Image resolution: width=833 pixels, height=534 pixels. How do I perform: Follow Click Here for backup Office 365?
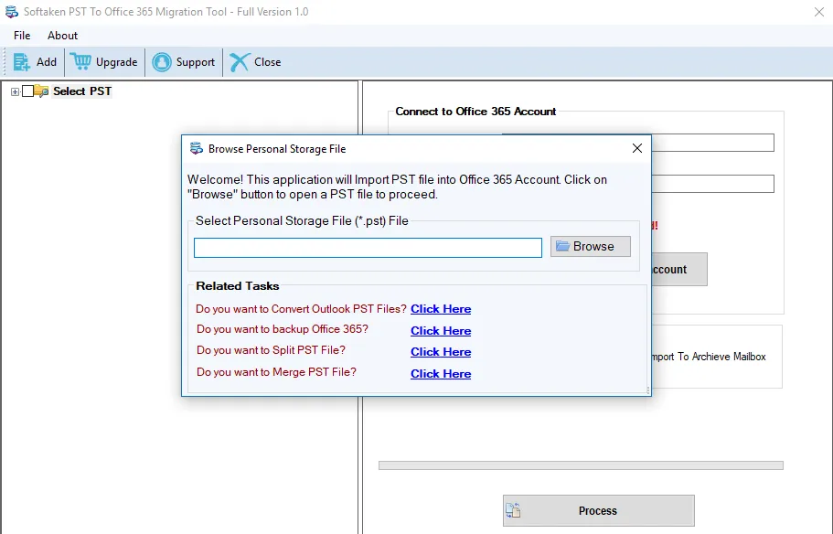click(441, 331)
